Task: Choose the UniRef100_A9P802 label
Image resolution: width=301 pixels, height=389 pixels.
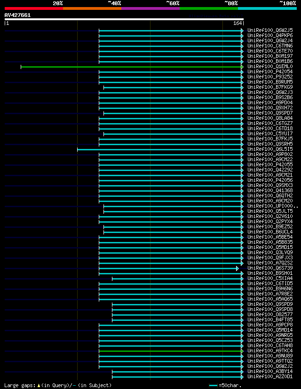Action: coord(270,154)
